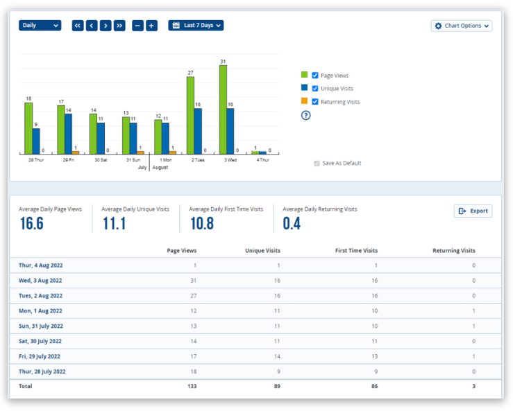The height and width of the screenshot is (411, 513).
Task: Expand the Chart Options menu
Action: 462,26
